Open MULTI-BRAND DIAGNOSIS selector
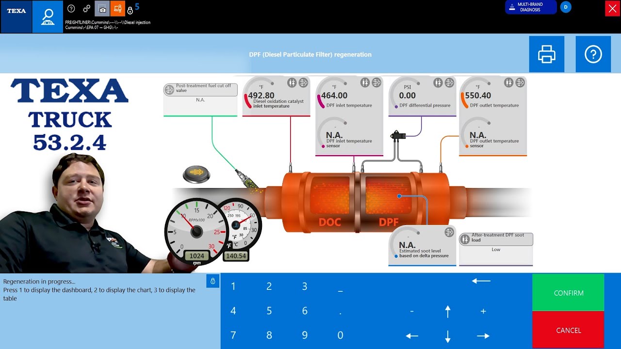Viewport: 621px width, 349px height. (531, 7)
